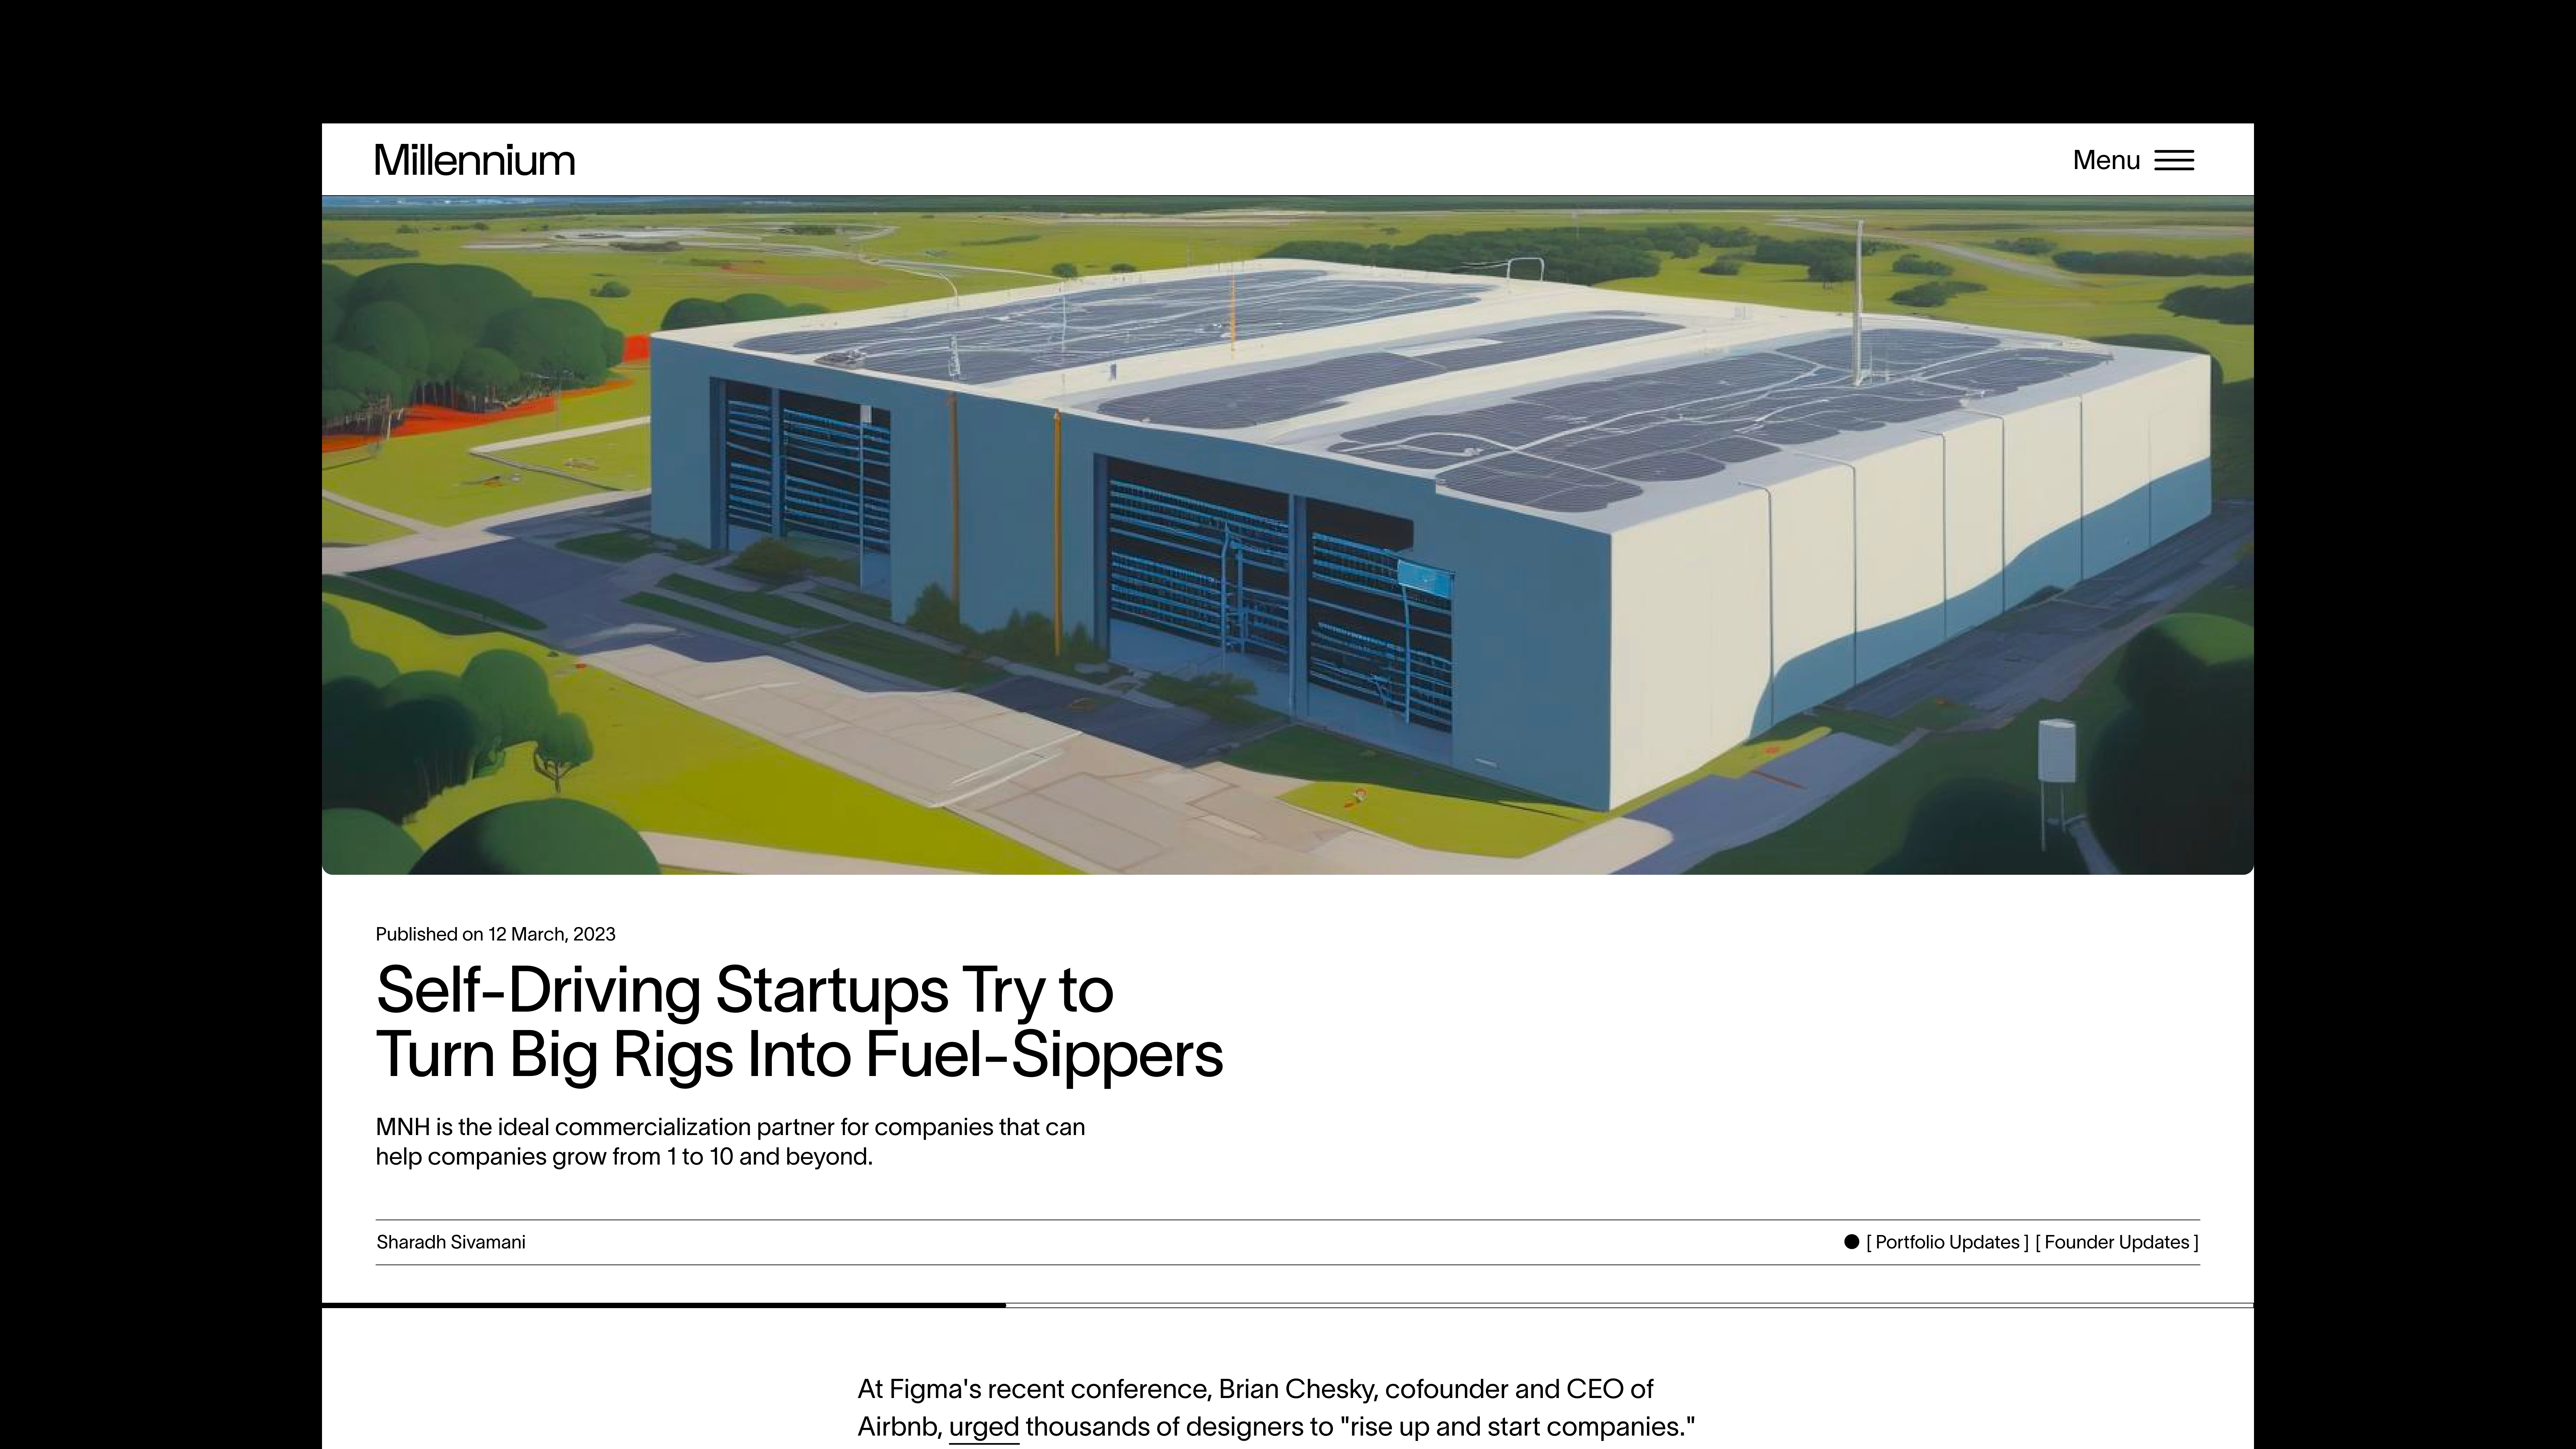Click the author name Sharadh Sivamani
This screenshot has height=1449, width=2576.
pos(451,1242)
